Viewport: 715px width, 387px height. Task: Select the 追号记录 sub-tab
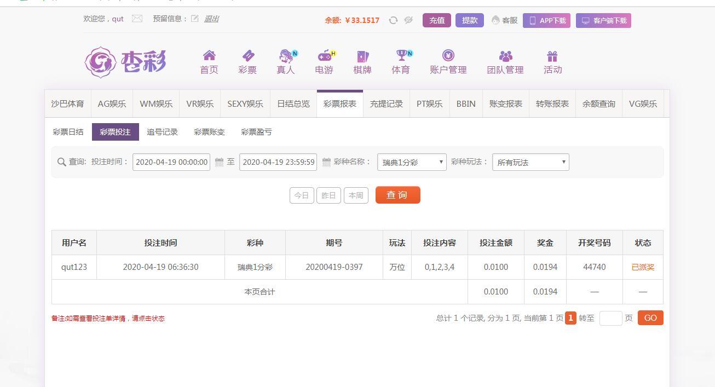162,132
